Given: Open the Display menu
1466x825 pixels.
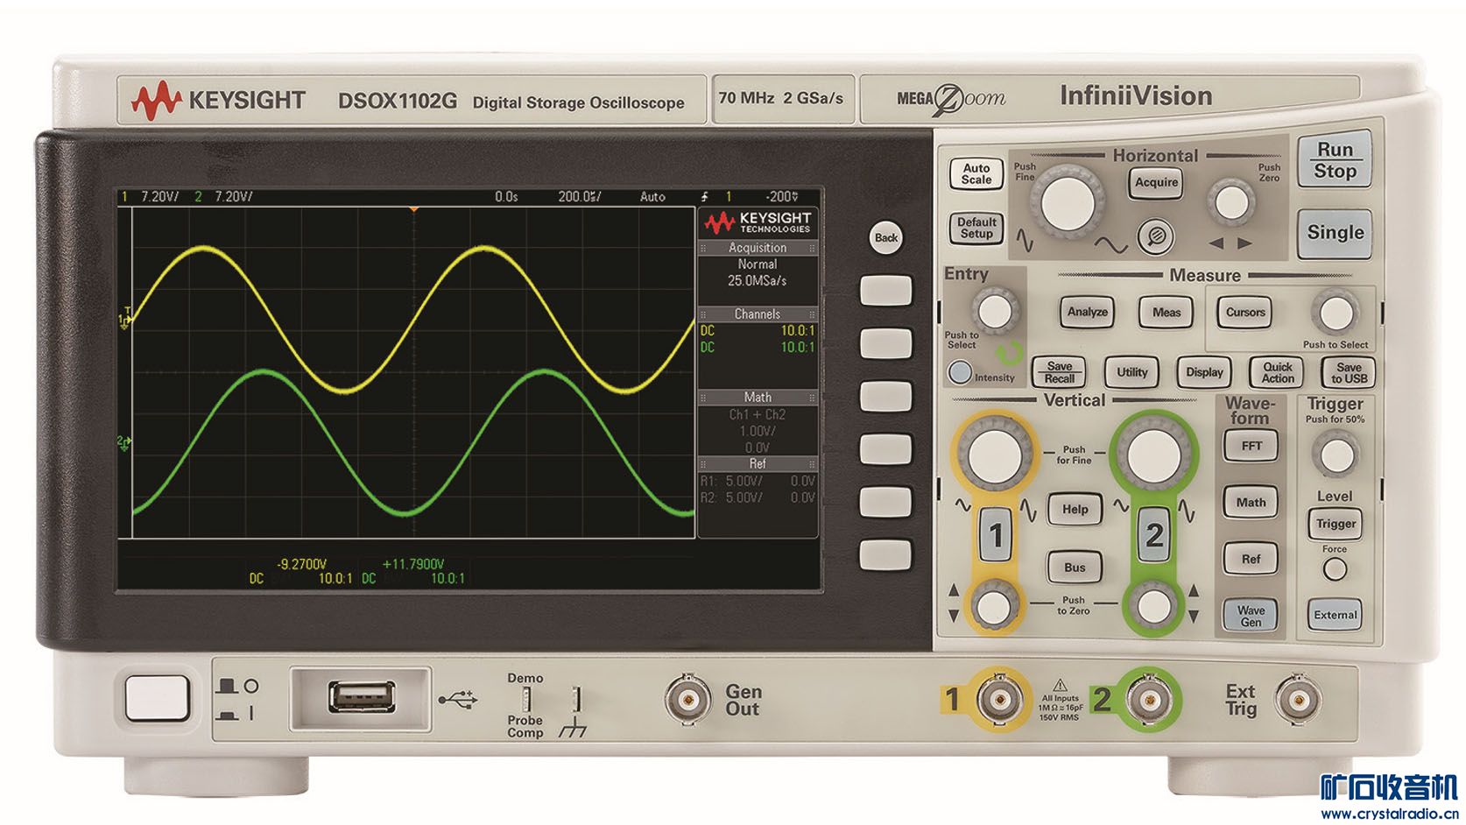Looking at the screenshot, I should 1204,372.
